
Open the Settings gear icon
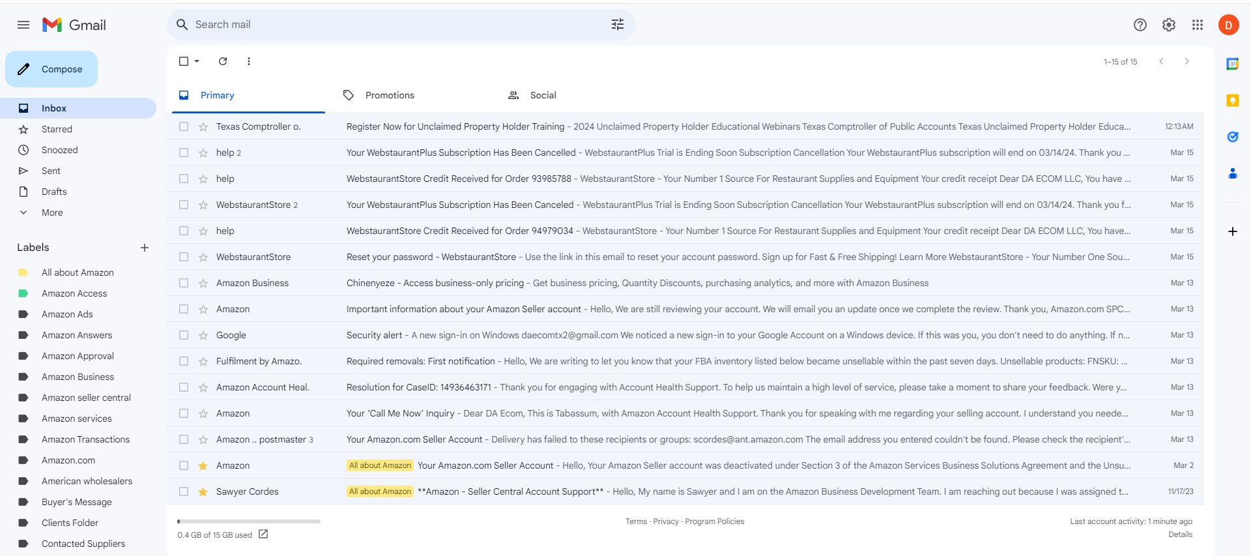pos(1169,25)
